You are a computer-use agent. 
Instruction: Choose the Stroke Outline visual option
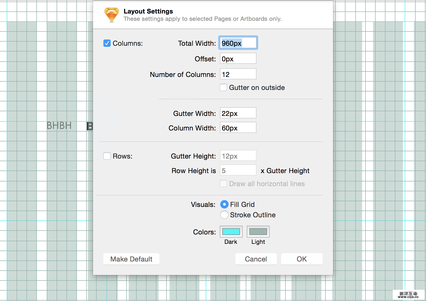point(224,215)
